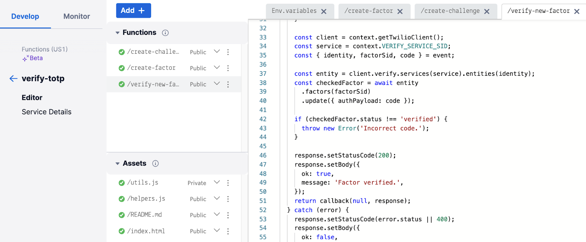Open more options for /verify-new-factor function
Image resolution: width=586 pixels, height=242 pixels.
(x=228, y=84)
